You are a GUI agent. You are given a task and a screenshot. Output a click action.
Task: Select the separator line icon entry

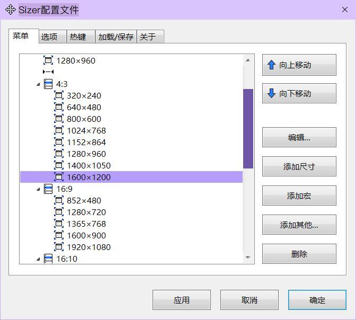tap(48, 72)
